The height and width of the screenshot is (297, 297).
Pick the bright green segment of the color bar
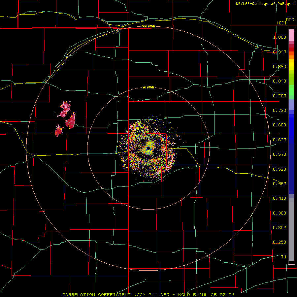(x=291, y=90)
